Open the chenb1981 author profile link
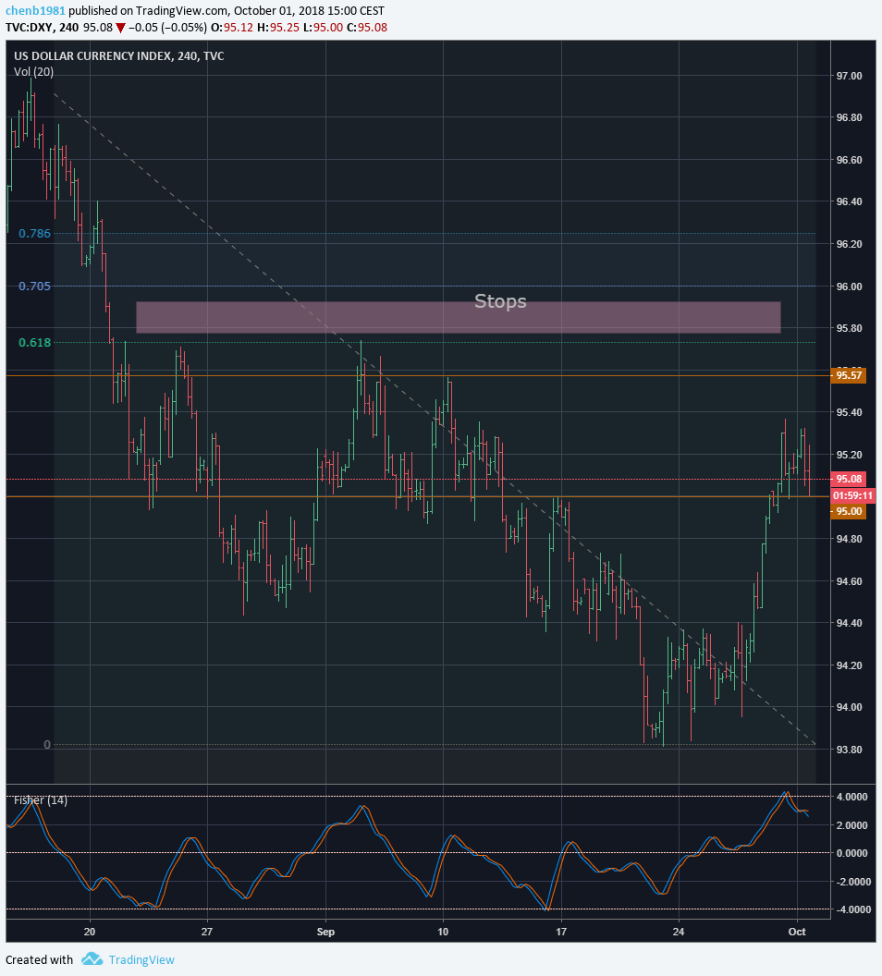882x976 pixels. [x=35, y=10]
